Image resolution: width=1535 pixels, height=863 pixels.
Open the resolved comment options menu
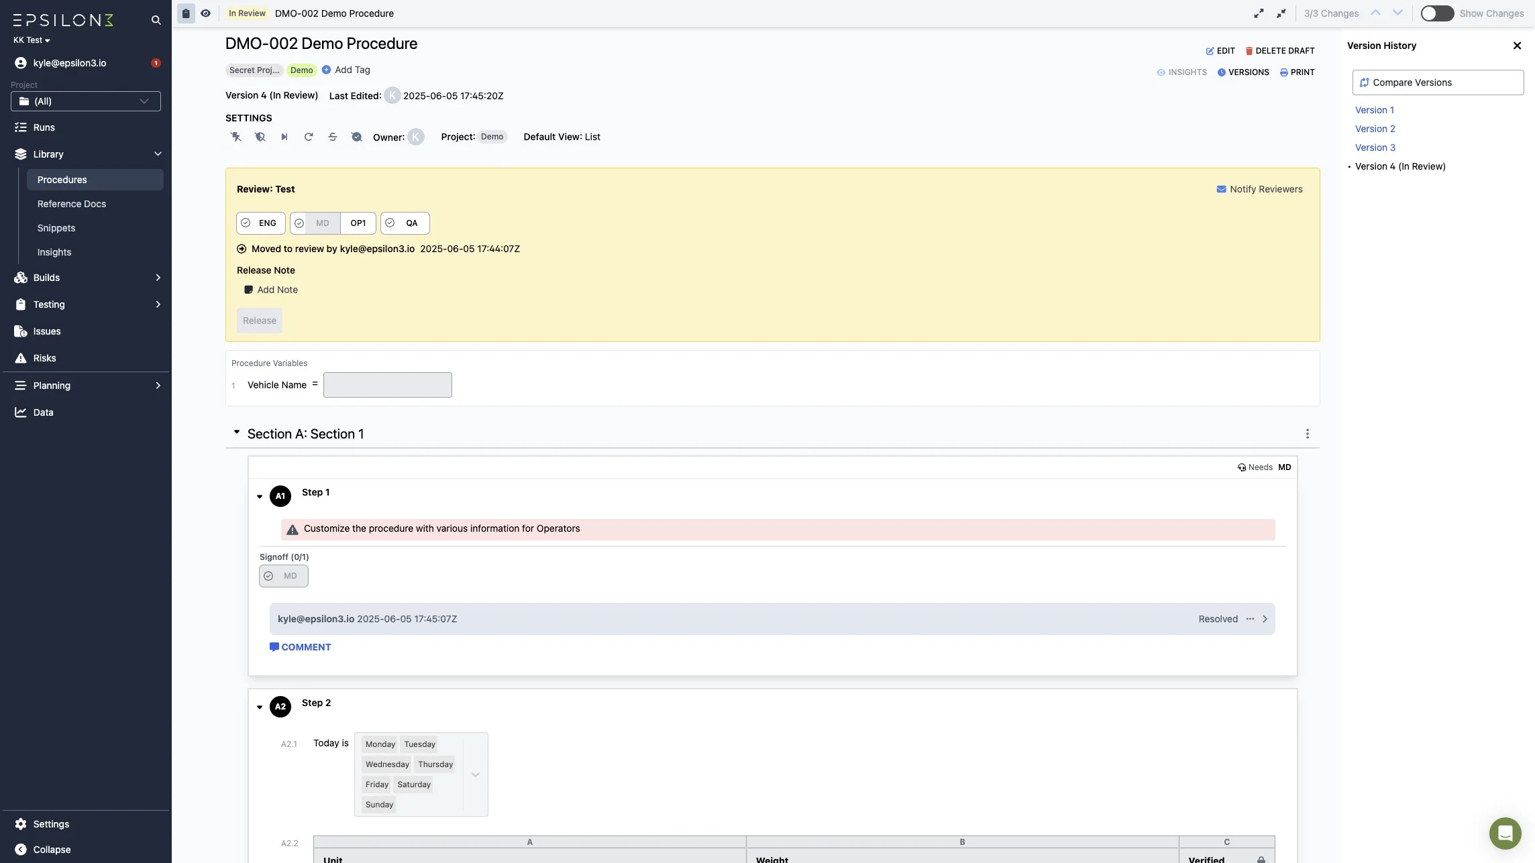click(x=1250, y=619)
